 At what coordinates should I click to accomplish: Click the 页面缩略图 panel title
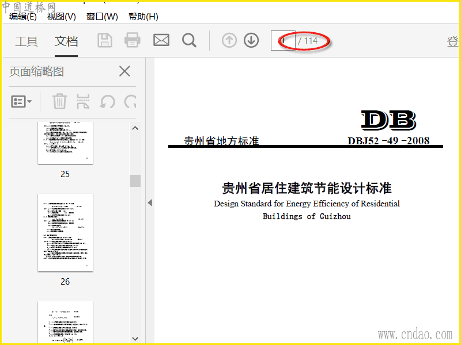pos(36,71)
